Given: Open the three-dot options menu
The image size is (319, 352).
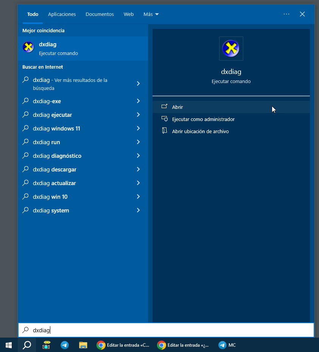Looking at the screenshot, I should point(286,14).
